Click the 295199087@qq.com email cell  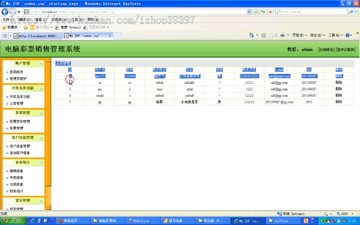click(x=279, y=102)
